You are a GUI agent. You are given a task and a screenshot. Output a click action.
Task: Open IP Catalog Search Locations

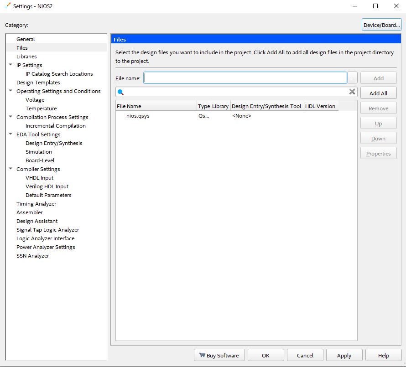click(x=59, y=74)
